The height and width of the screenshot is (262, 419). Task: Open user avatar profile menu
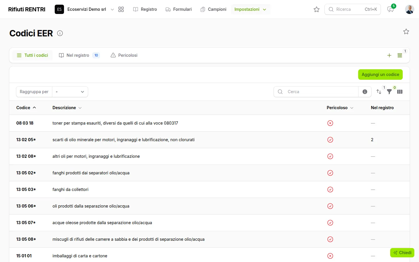pos(410,9)
